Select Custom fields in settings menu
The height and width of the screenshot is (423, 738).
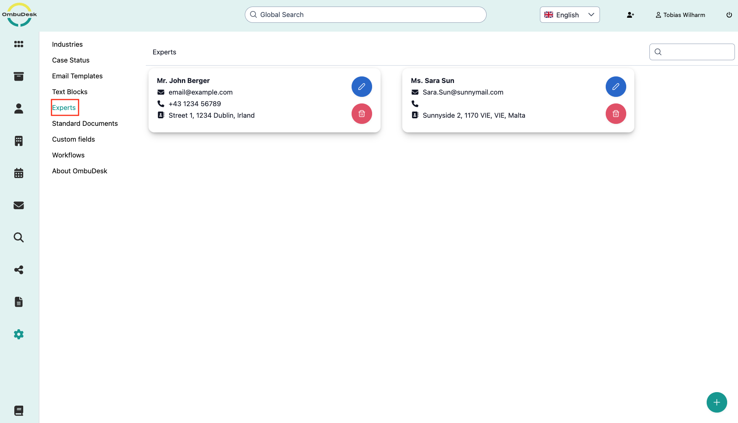tap(73, 139)
